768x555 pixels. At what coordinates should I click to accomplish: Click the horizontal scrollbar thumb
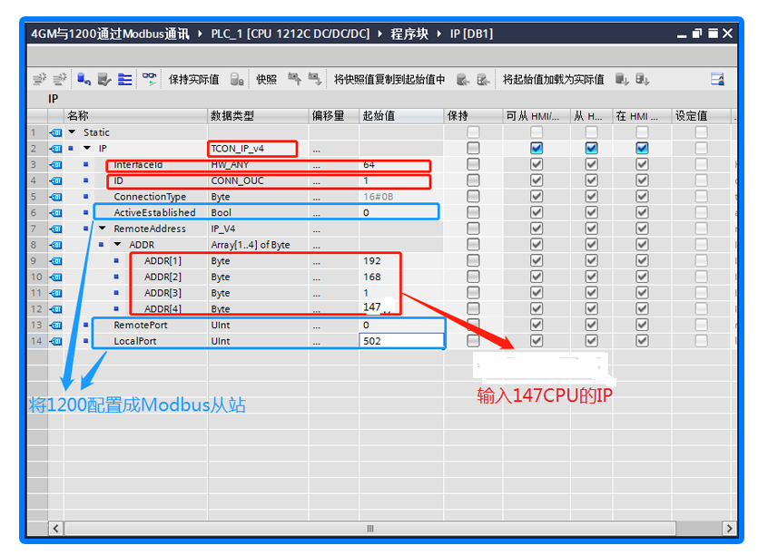370,529
